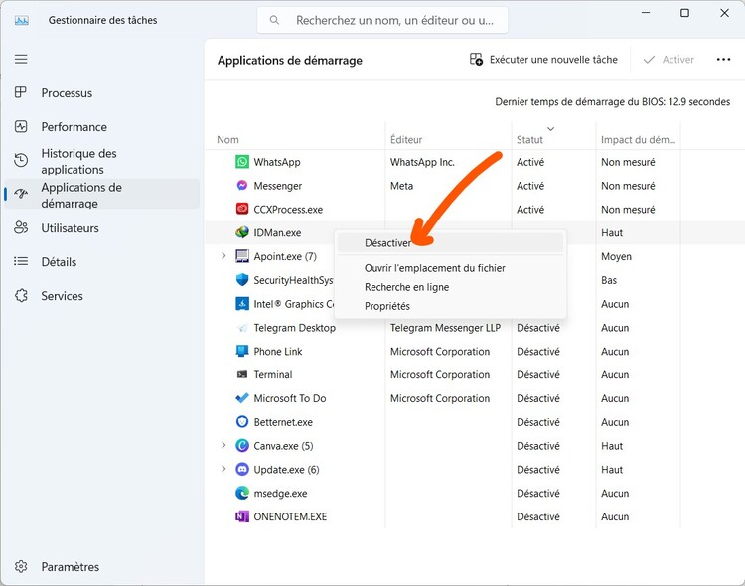
Task: Click the SecurityHealthSys shield icon
Action: pos(242,279)
